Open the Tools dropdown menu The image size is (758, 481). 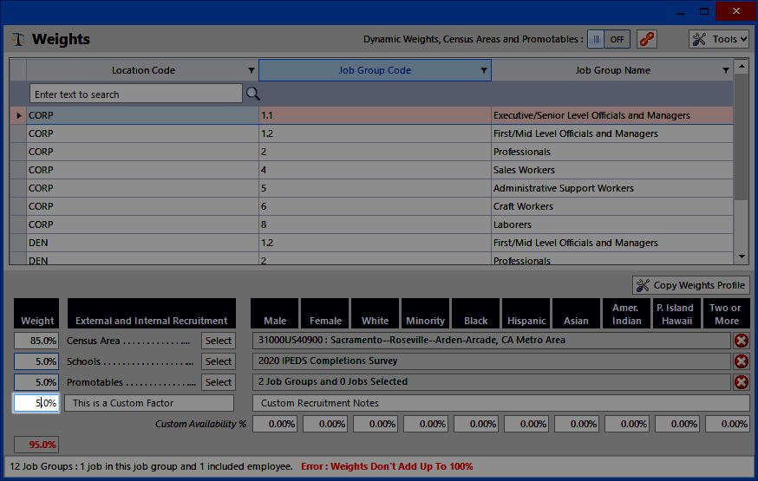click(x=719, y=39)
